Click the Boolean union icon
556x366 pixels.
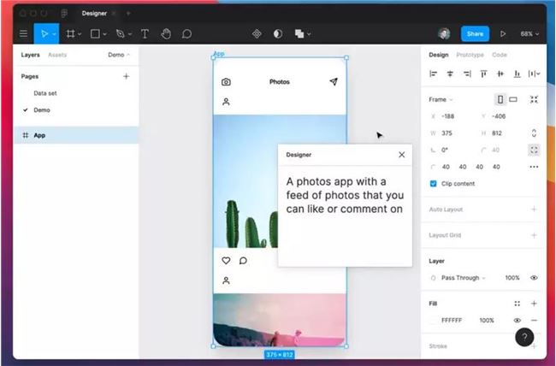[299, 33]
